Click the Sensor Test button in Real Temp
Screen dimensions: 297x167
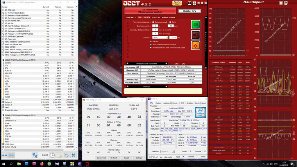click(101, 158)
